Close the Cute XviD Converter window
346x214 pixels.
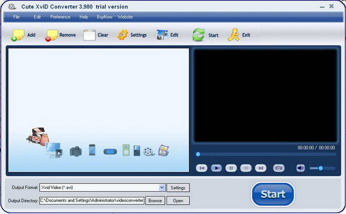coord(332,6)
